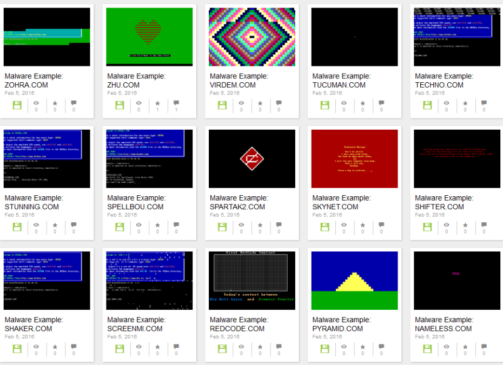Open the Malware Example: SKYNET.COM title link

click(x=341, y=202)
